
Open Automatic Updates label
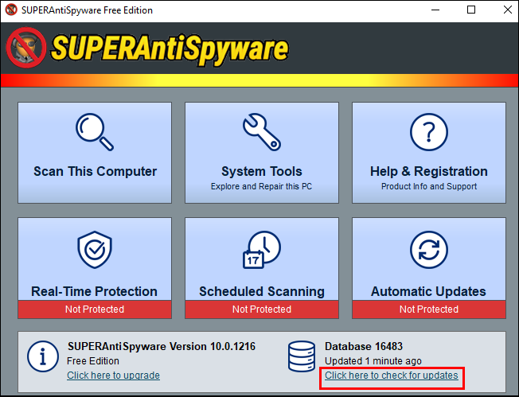coord(428,291)
